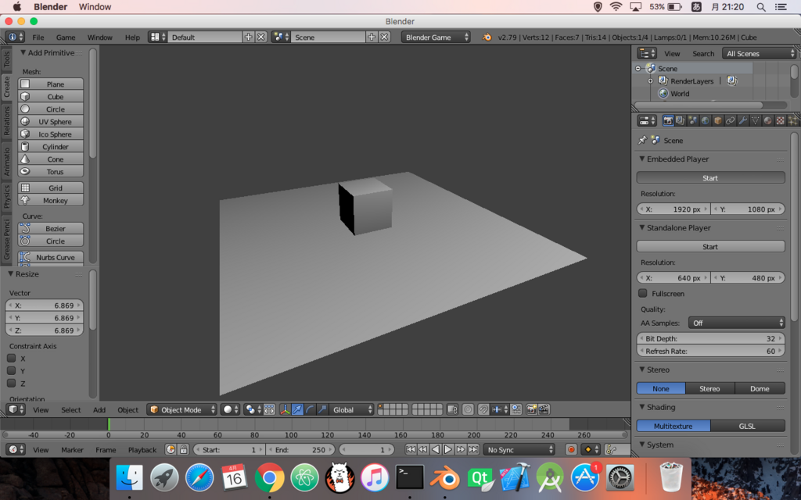This screenshot has width=801, height=500.
Task: Enable the Fullscreen checkbox
Action: (x=643, y=294)
